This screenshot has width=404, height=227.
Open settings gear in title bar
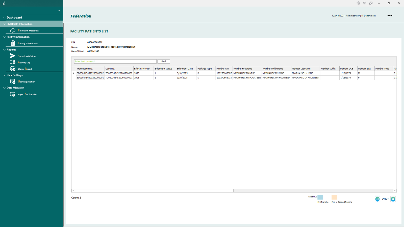tap(358, 3)
